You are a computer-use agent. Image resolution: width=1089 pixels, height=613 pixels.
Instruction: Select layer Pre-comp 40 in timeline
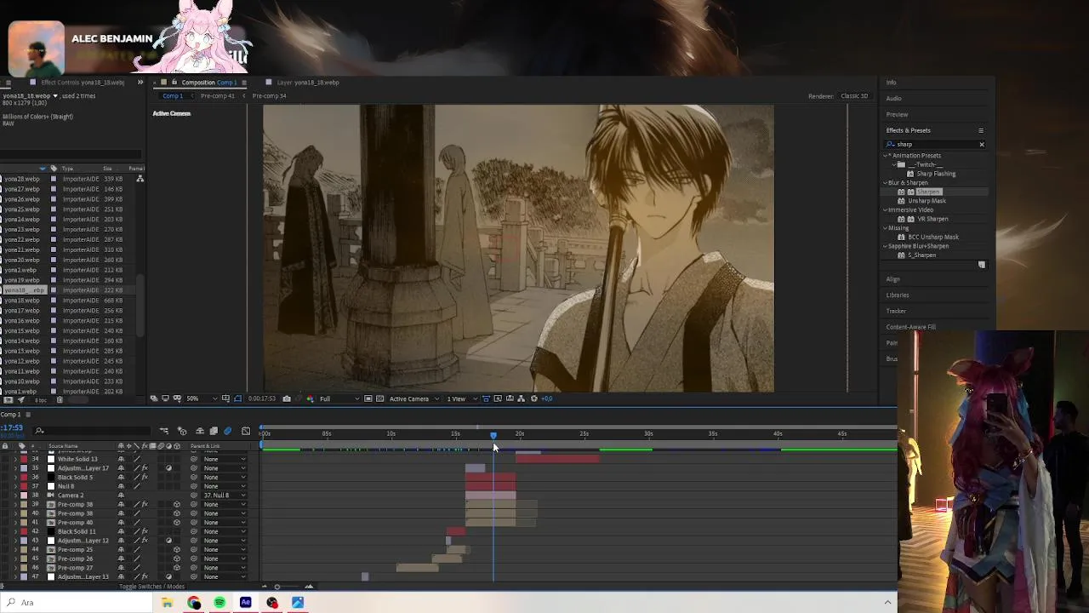(x=75, y=523)
